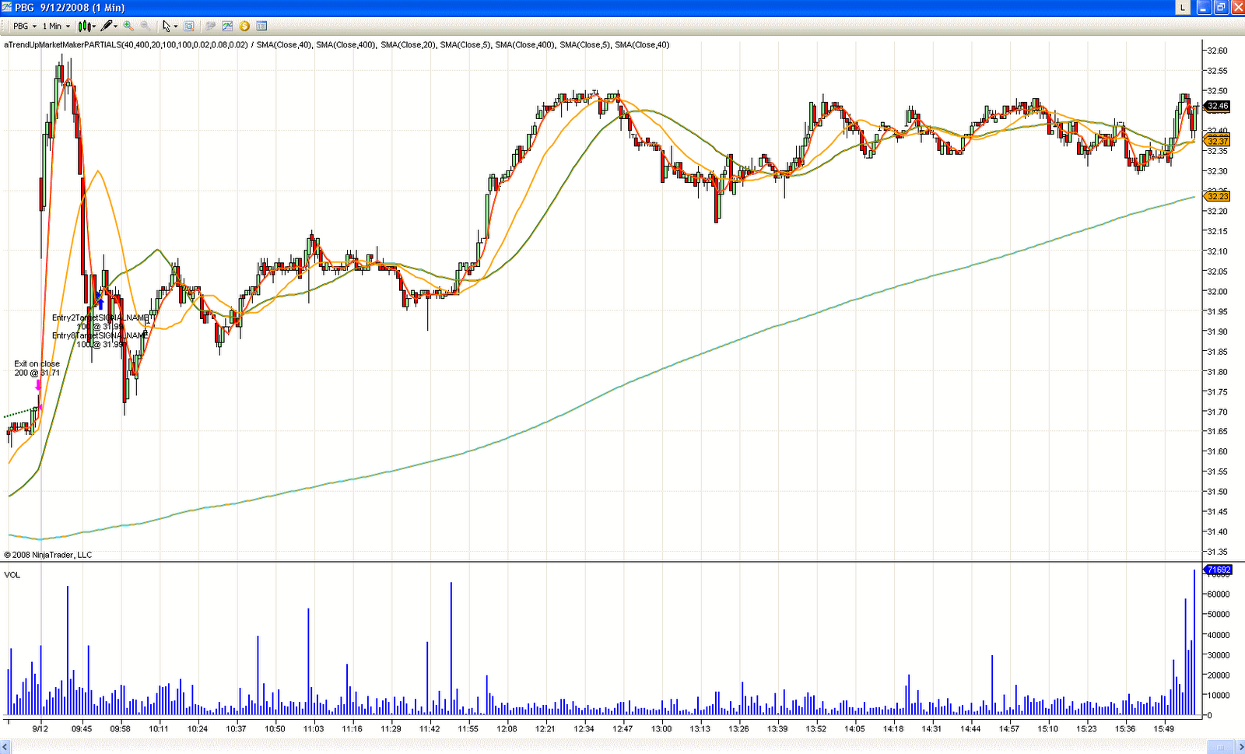Click the 9/12 date label on time axis
Viewport: 1245px width, 754px height.
pos(40,729)
